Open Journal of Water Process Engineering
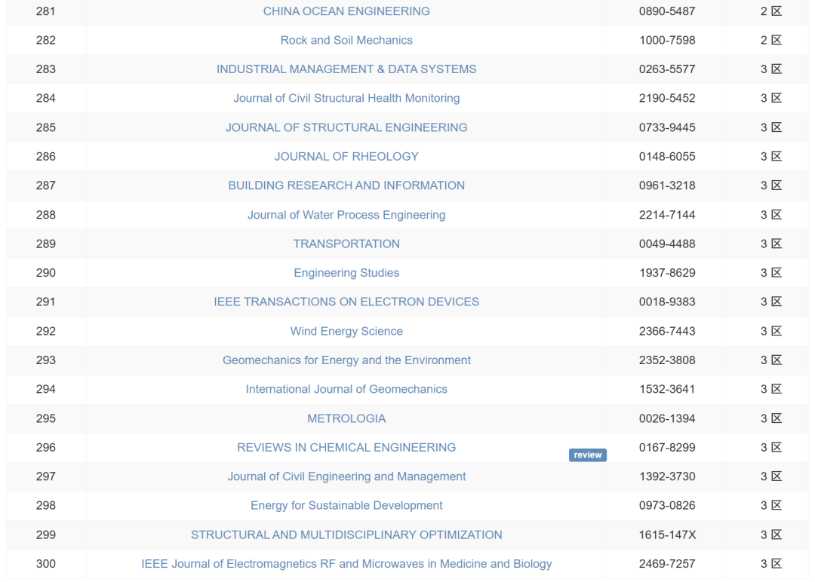815x582 pixels. click(x=346, y=215)
